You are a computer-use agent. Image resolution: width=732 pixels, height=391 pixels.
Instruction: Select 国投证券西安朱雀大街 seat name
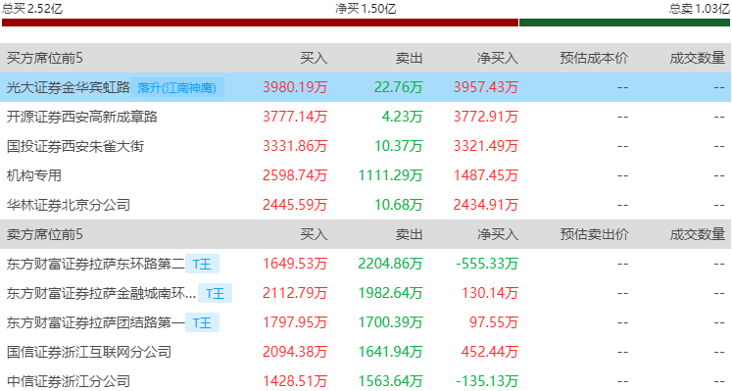75,146
